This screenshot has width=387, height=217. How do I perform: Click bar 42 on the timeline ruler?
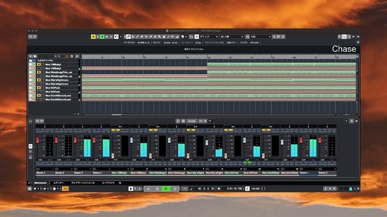pyautogui.click(x=209, y=57)
